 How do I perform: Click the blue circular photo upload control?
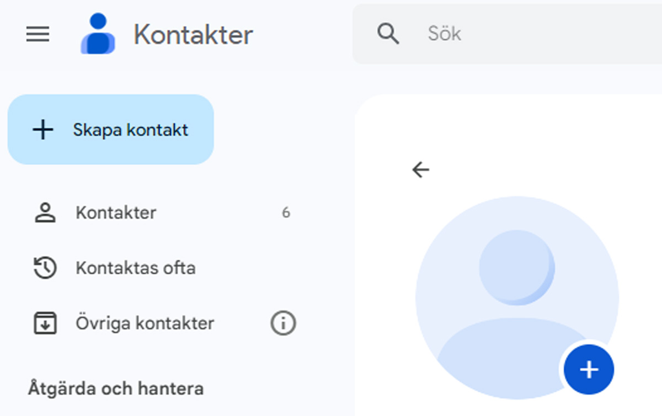pos(589,370)
